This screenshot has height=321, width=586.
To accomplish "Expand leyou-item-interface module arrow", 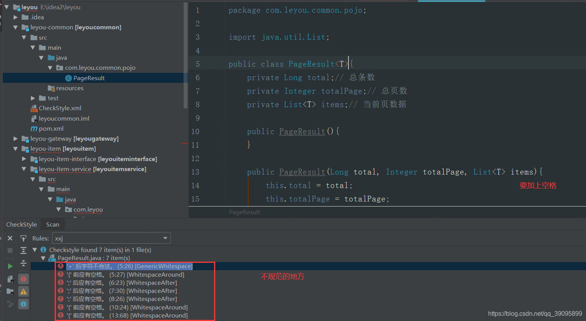I will pyautogui.click(x=24, y=159).
